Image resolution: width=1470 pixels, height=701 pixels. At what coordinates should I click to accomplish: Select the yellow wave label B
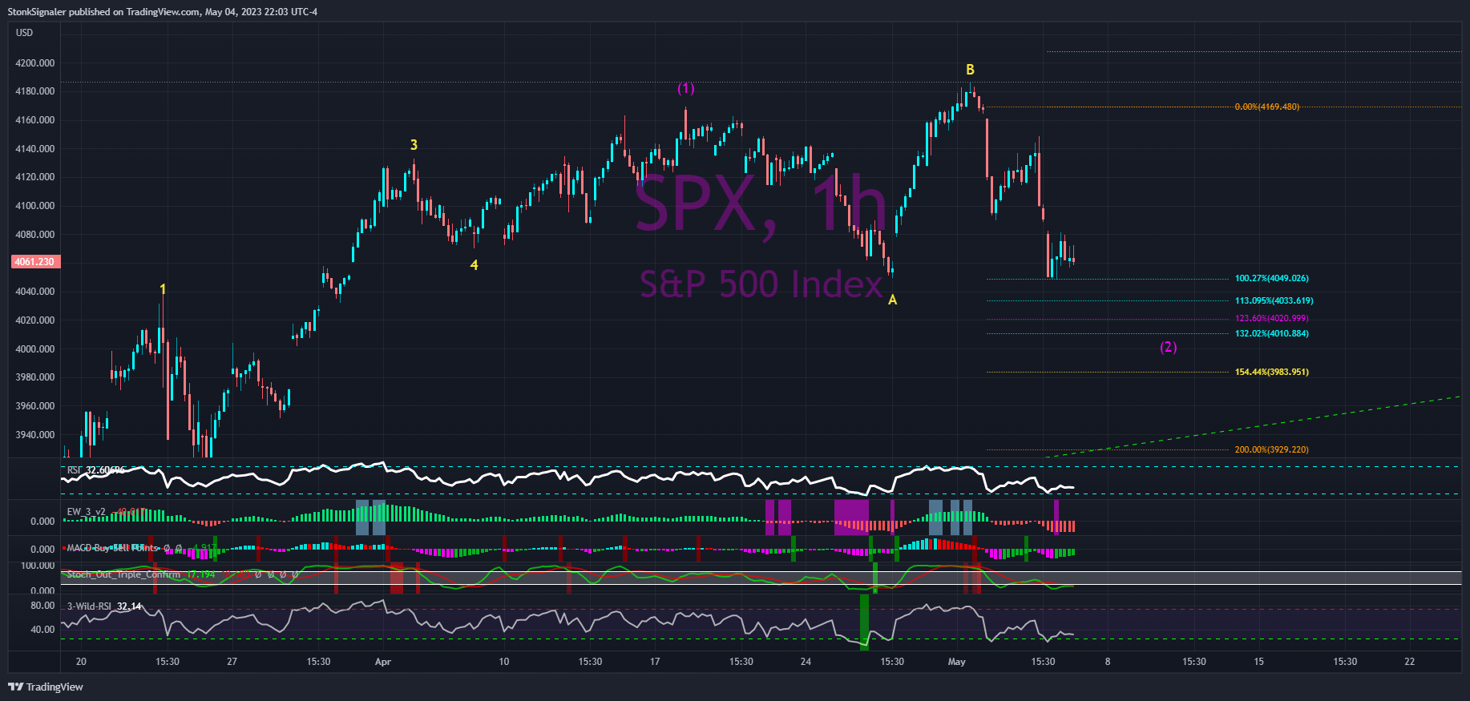[x=970, y=70]
